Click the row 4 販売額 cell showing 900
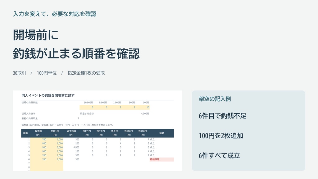Viewport: 318px width, 179px height. tap(38, 151)
